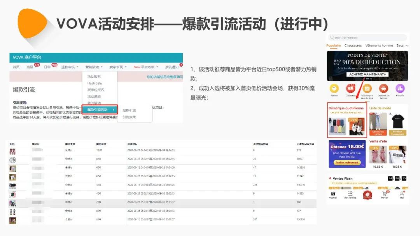The image size is (420, 236).
Task: Open the phone cases product thumbnail
Action: [x=338, y=126]
